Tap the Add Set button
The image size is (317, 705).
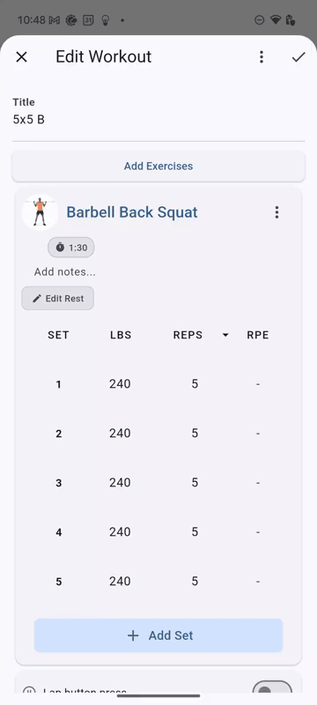tap(158, 635)
